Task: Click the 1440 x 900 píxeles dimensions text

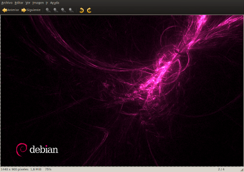Action: (15, 169)
